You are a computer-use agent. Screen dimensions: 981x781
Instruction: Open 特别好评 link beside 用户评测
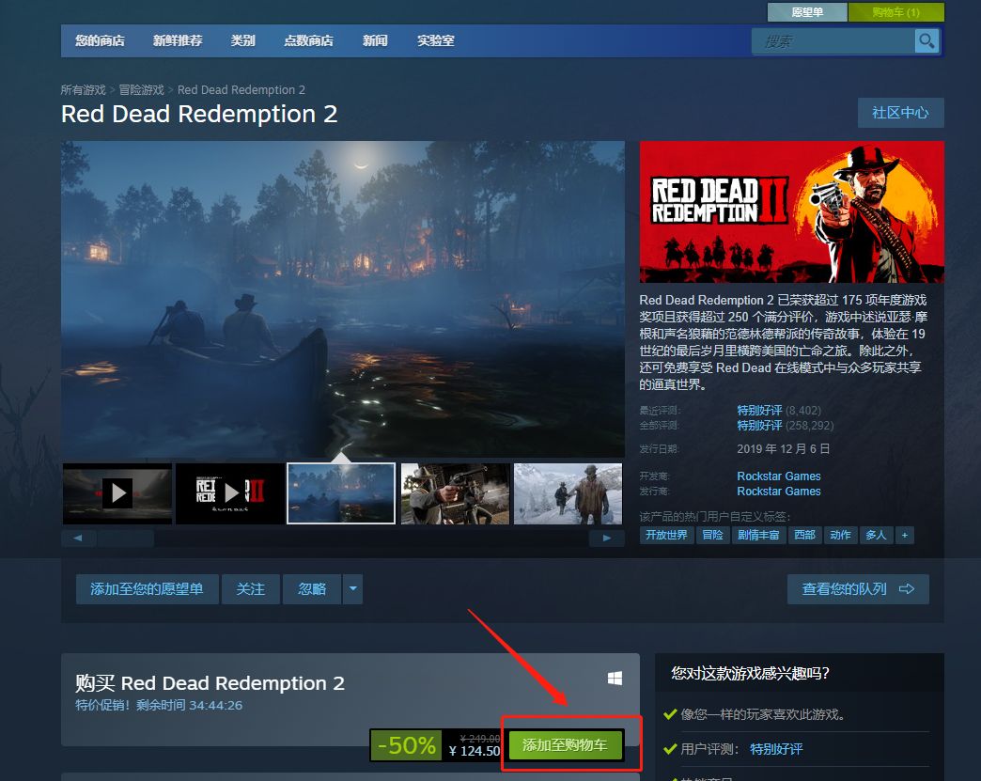[776, 749]
